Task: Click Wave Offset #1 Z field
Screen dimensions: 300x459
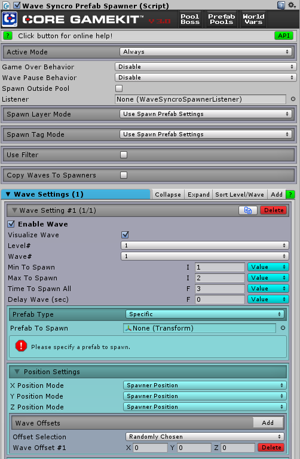Action: pos(238,447)
